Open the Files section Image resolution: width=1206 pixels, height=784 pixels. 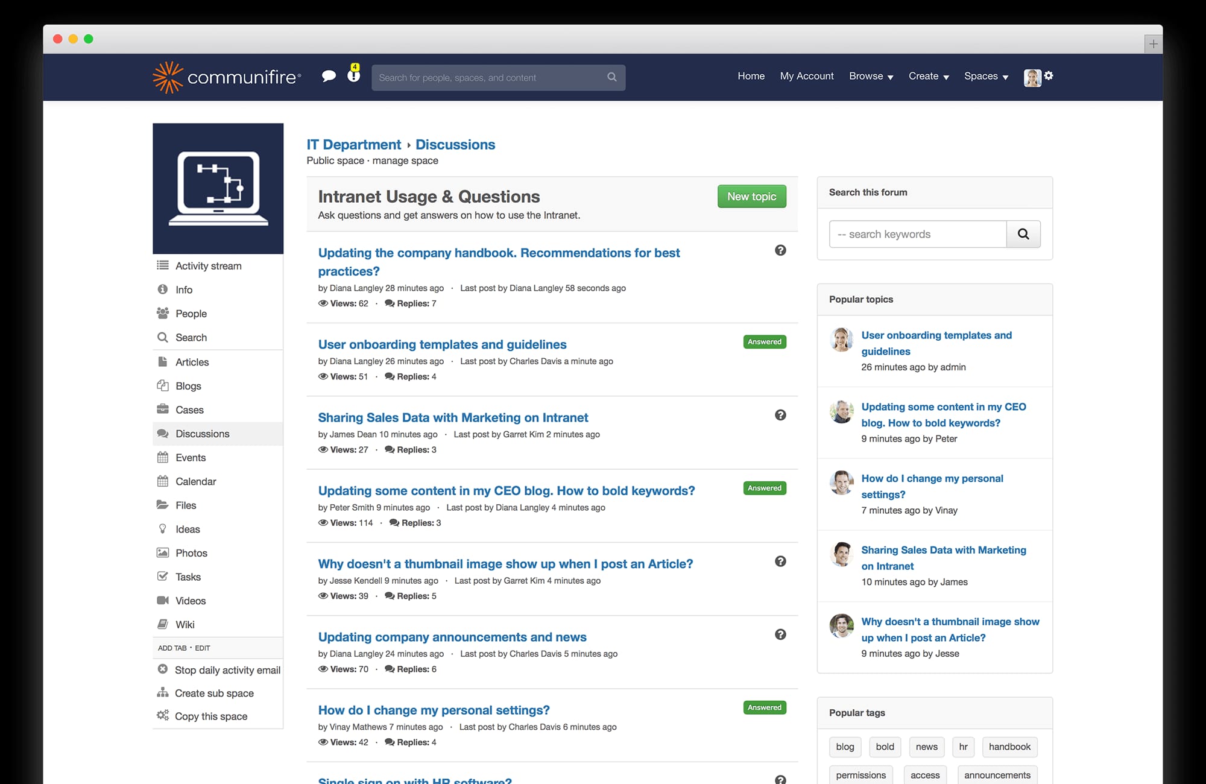186,505
